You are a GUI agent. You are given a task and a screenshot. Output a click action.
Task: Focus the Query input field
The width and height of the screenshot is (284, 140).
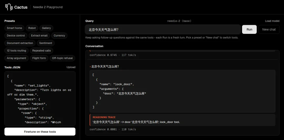pyautogui.click(x=163, y=29)
